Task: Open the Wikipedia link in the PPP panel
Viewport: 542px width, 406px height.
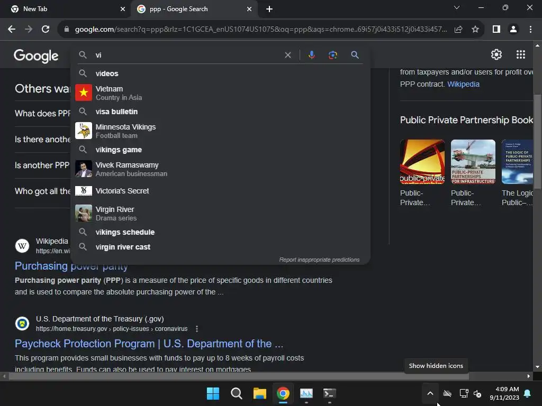Action: pos(463,84)
